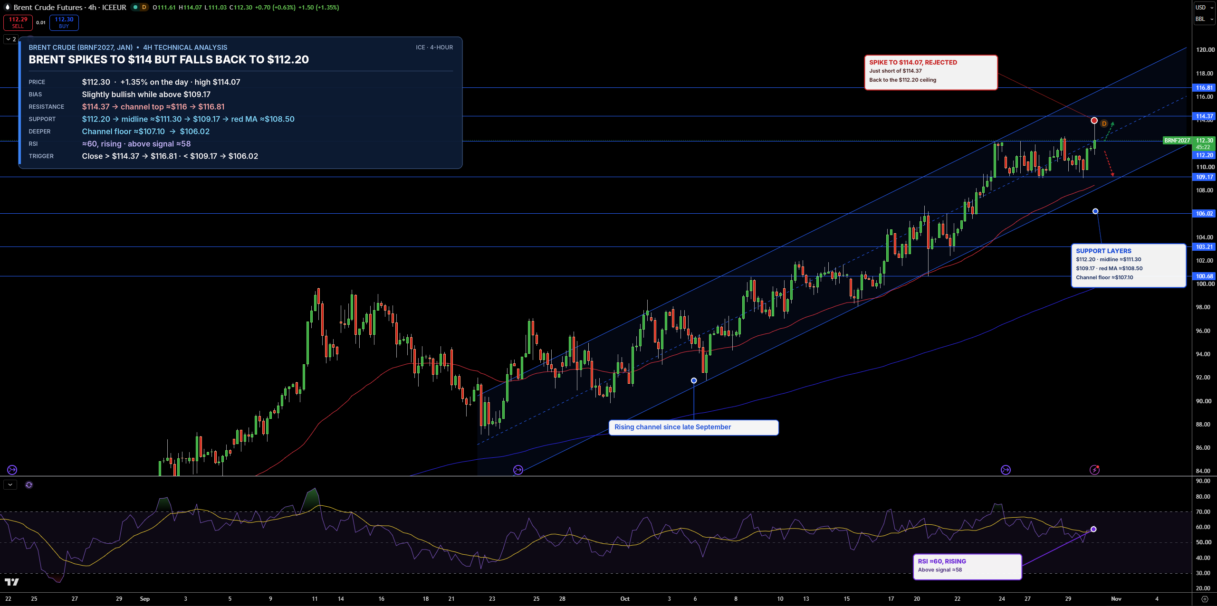This screenshot has width=1217, height=606.
Task: Select the purple anchor point on RSI line
Action: click(1093, 529)
